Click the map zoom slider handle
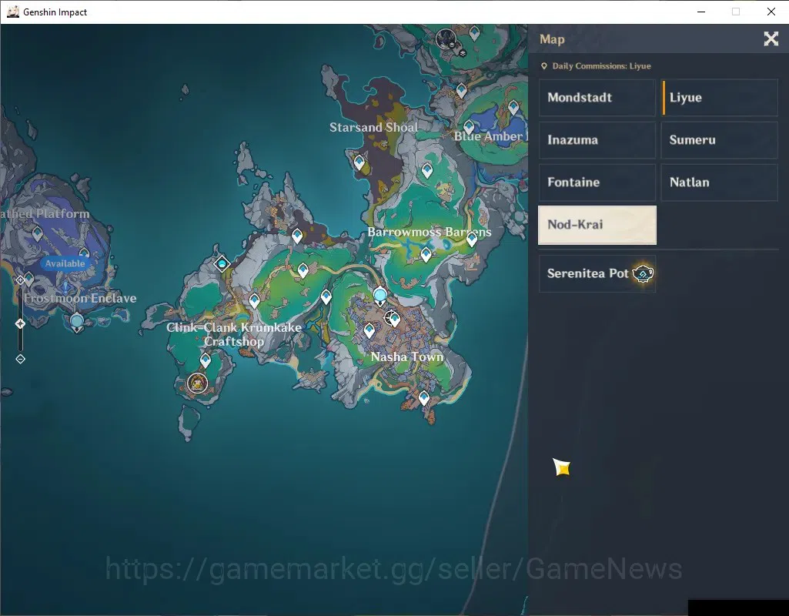The width and height of the screenshot is (789, 616). coord(20,323)
